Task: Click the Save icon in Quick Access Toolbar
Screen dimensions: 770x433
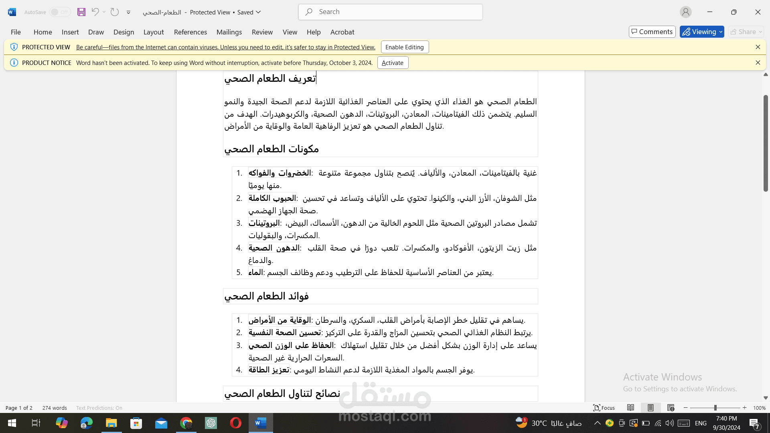Action: pos(81,12)
